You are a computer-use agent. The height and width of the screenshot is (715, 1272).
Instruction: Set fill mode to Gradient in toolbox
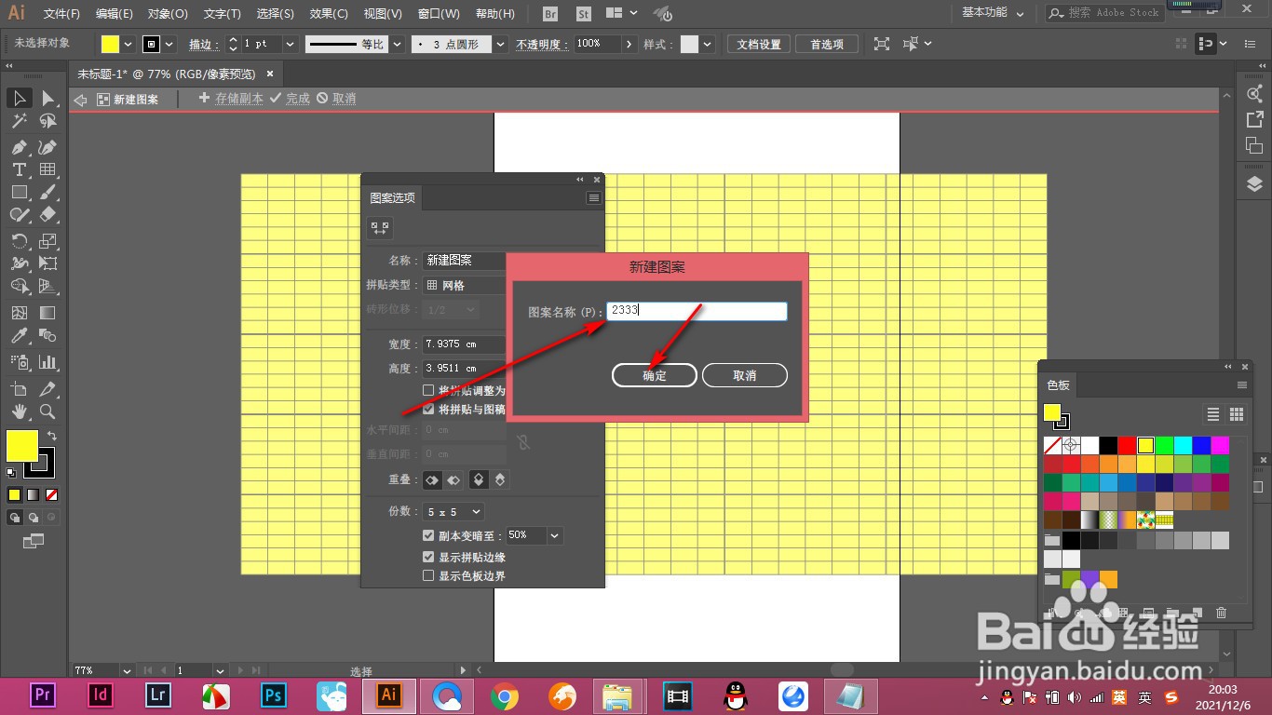click(33, 494)
